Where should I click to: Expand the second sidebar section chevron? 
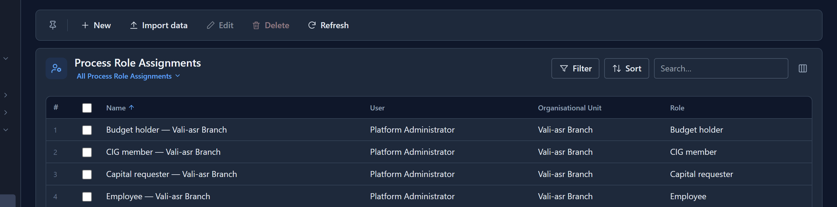pyautogui.click(x=5, y=95)
